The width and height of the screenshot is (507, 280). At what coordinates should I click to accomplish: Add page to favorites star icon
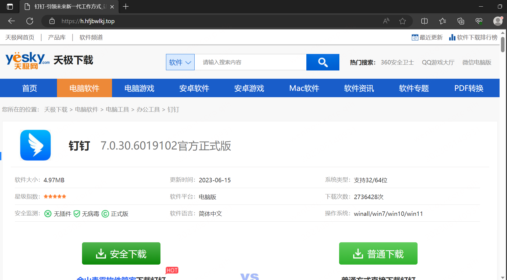tap(402, 21)
